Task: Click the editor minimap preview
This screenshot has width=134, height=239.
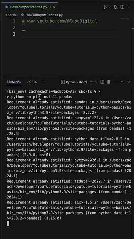Action: [x=125, y=18]
